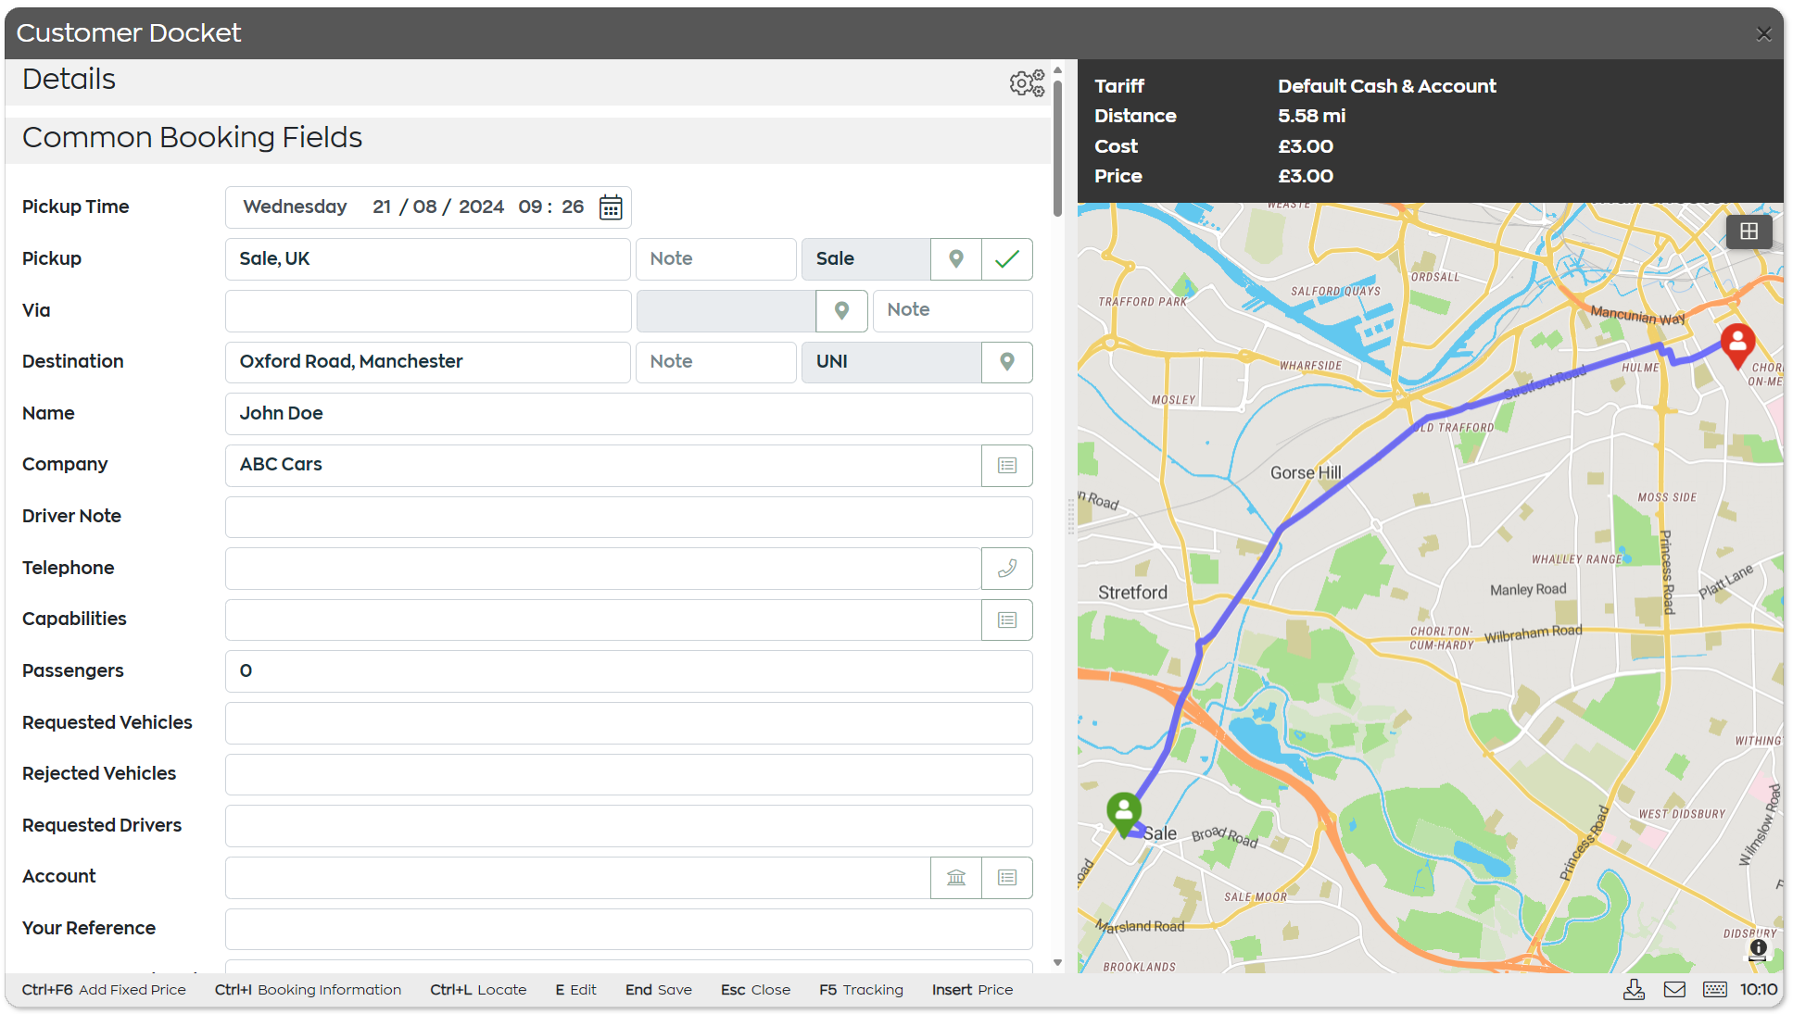1793x1014 pixels.
Task: Open the map attribution info icon
Action: tap(1758, 948)
